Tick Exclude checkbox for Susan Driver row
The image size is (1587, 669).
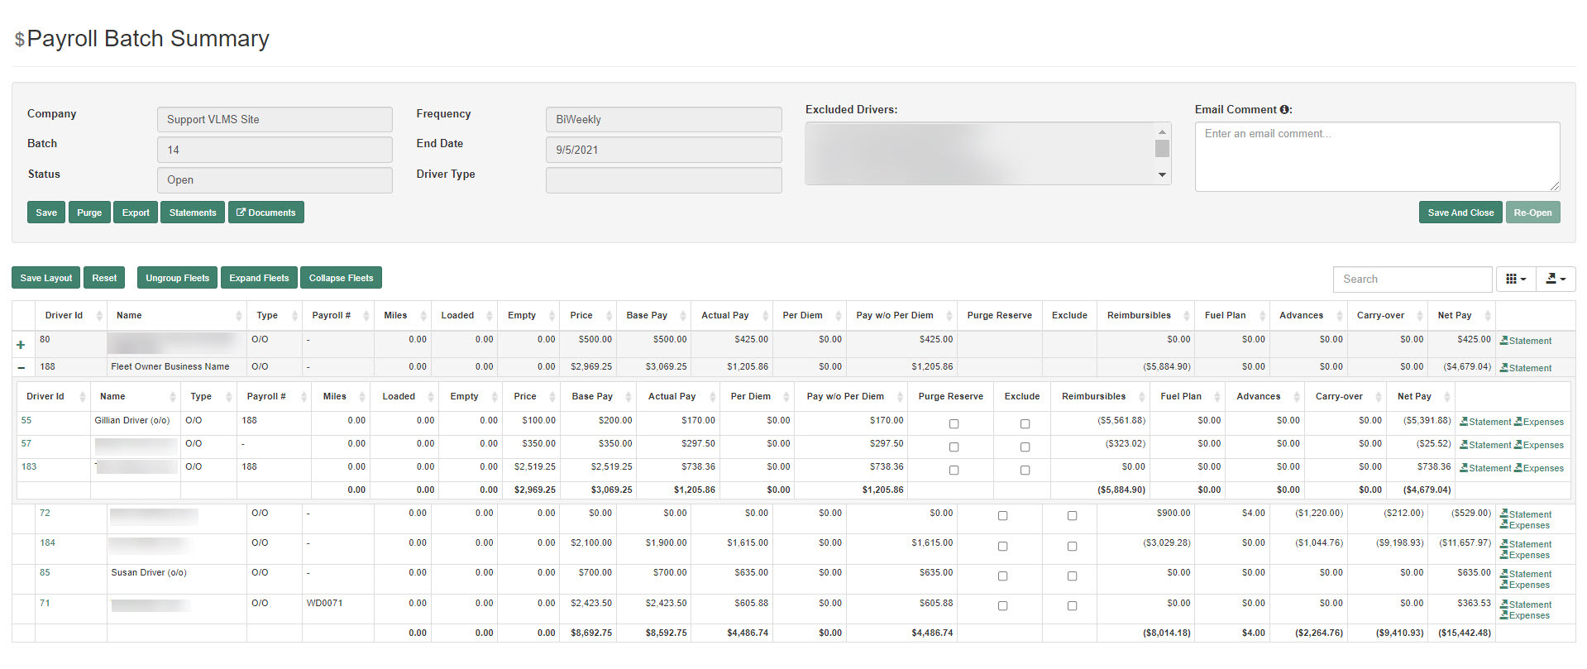pos(1072,576)
